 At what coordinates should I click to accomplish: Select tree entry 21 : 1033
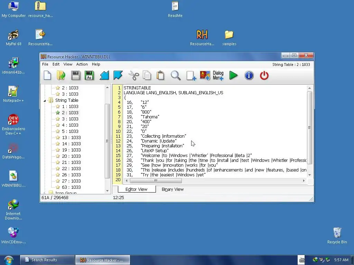pos(71,162)
